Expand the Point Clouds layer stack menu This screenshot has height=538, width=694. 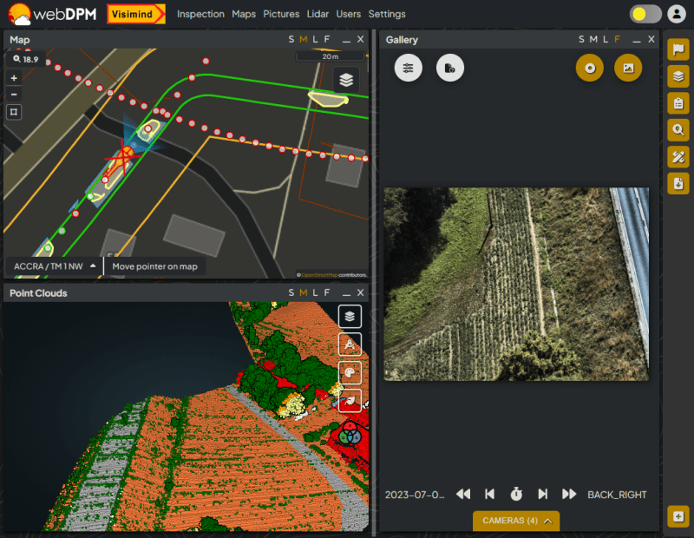click(x=349, y=316)
